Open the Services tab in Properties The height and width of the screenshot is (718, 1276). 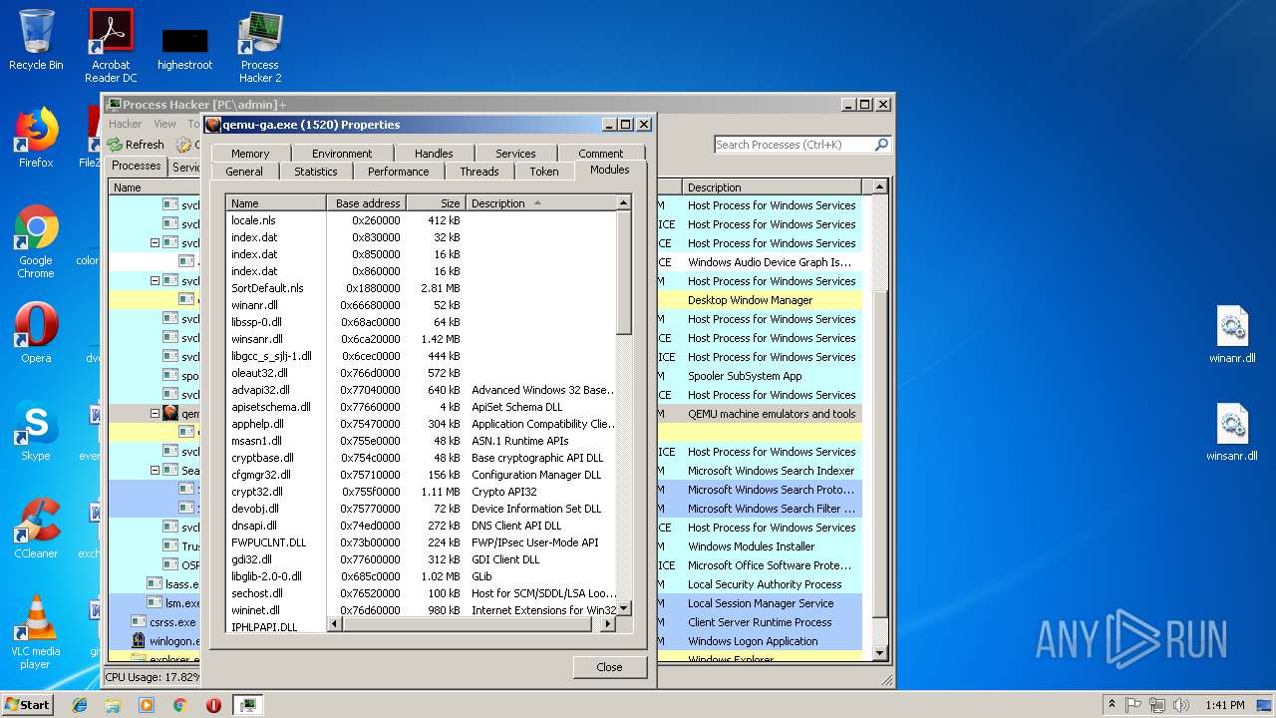515,154
